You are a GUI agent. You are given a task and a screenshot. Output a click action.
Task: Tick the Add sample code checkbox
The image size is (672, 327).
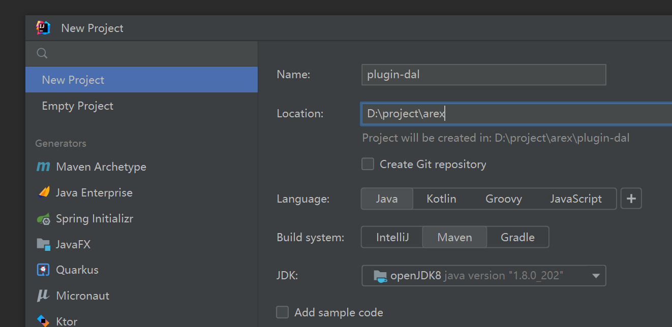tap(282, 312)
